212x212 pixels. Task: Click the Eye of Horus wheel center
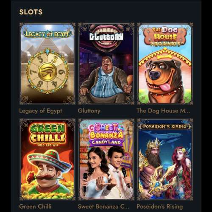tap(47, 72)
